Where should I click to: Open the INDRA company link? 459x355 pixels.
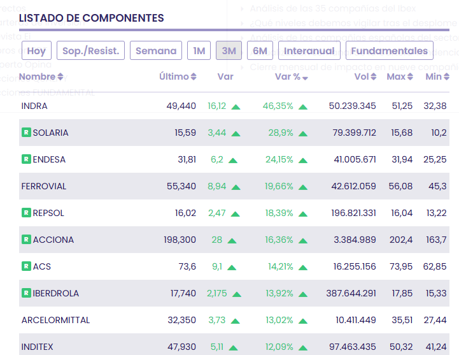(34, 106)
